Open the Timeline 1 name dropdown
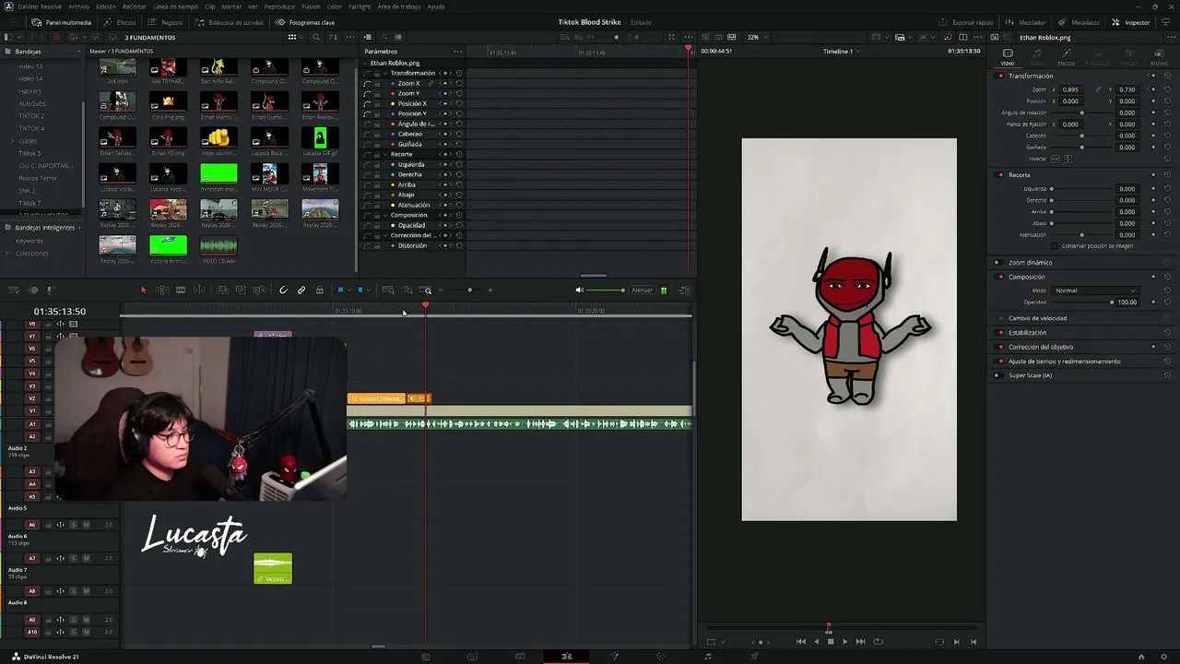 pyautogui.click(x=841, y=52)
